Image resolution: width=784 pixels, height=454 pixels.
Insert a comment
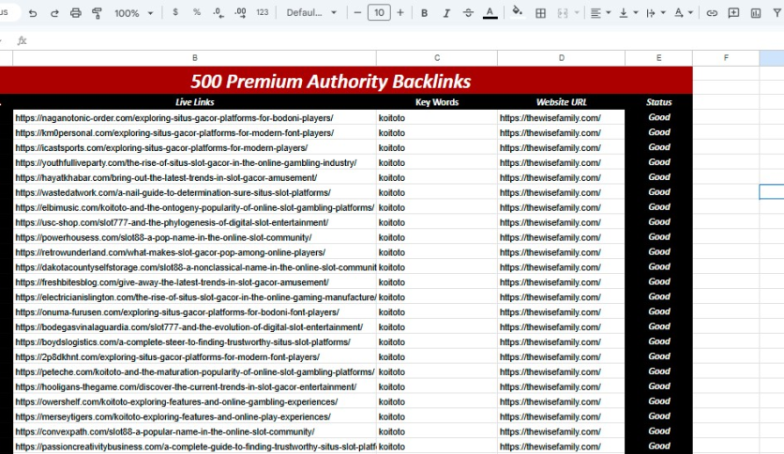(733, 13)
